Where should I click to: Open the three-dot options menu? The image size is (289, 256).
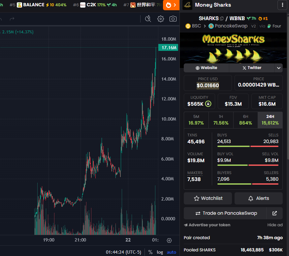[x=282, y=5]
